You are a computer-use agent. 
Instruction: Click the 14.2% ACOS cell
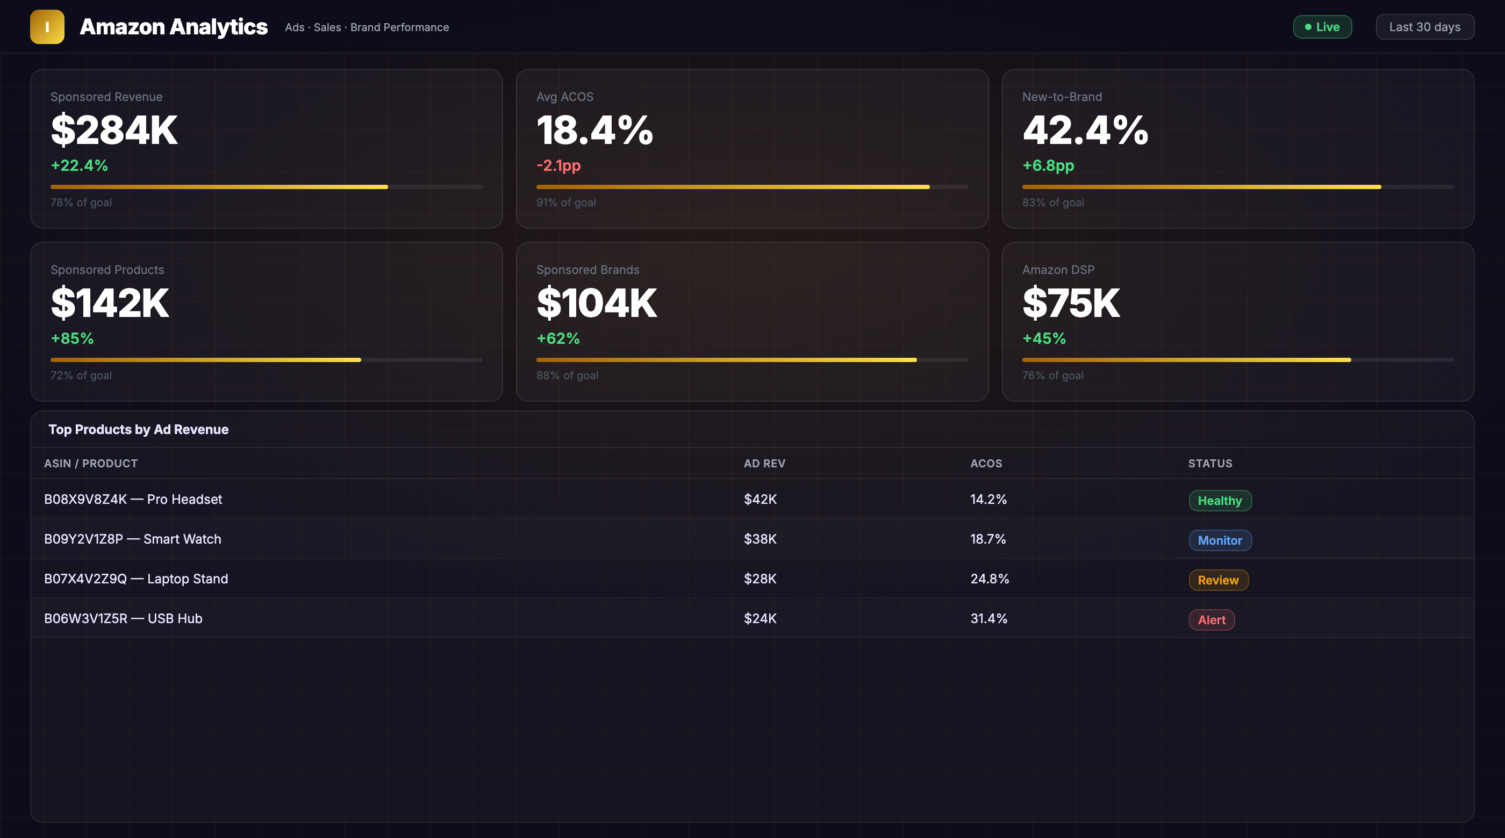[x=988, y=499]
